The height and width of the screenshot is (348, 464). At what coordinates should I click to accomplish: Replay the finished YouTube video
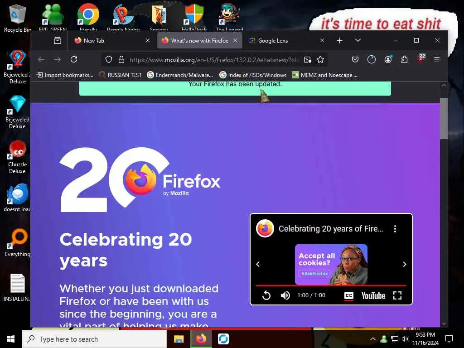pyautogui.click(x=266, y=295)
